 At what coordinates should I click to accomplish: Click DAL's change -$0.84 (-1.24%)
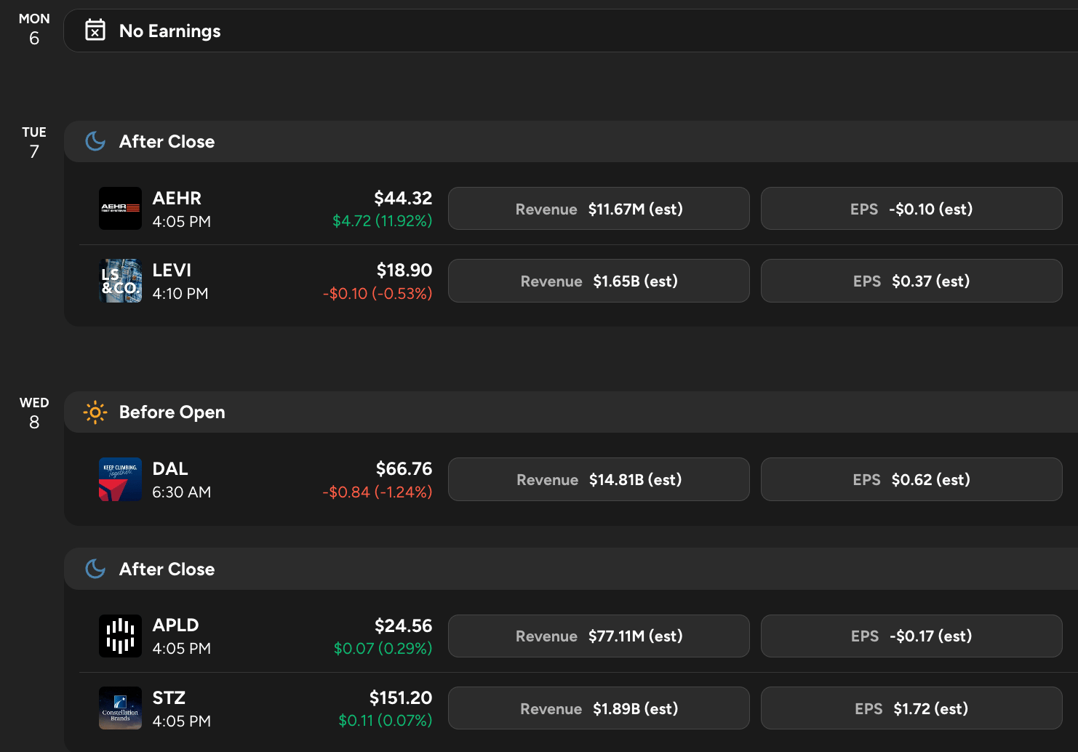point(378,492)
